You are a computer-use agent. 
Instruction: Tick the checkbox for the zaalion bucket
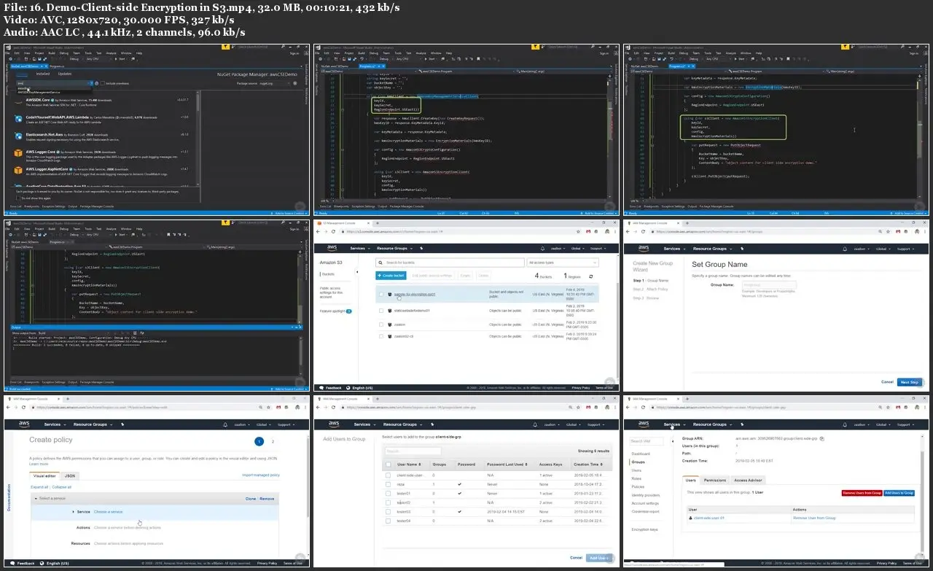[x=380, y=323]
